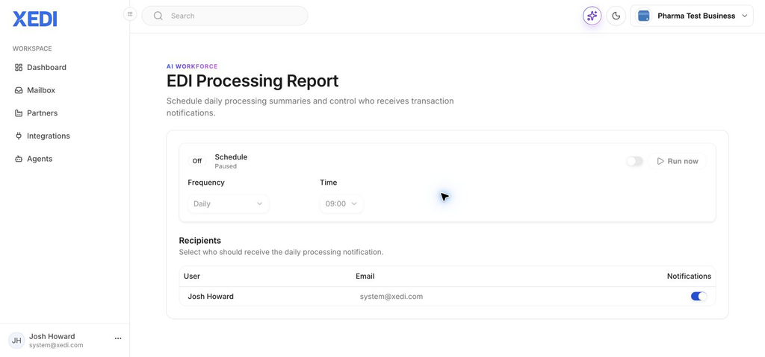The image size is (765, 357).
Task: Click the Email column header
Action: click(365, 277)
